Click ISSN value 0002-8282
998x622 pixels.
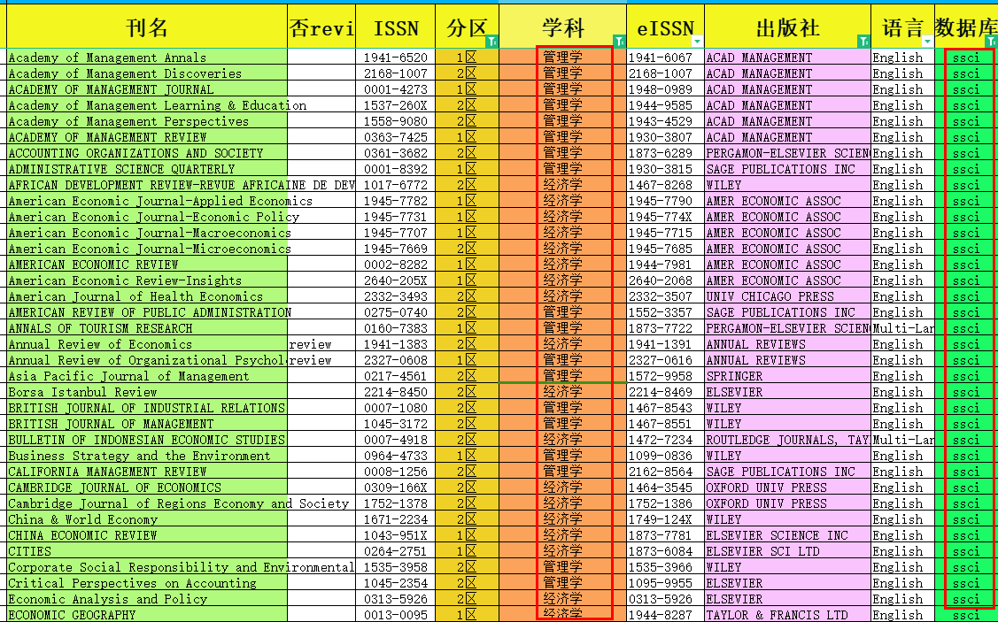click(x=395, y=265)
